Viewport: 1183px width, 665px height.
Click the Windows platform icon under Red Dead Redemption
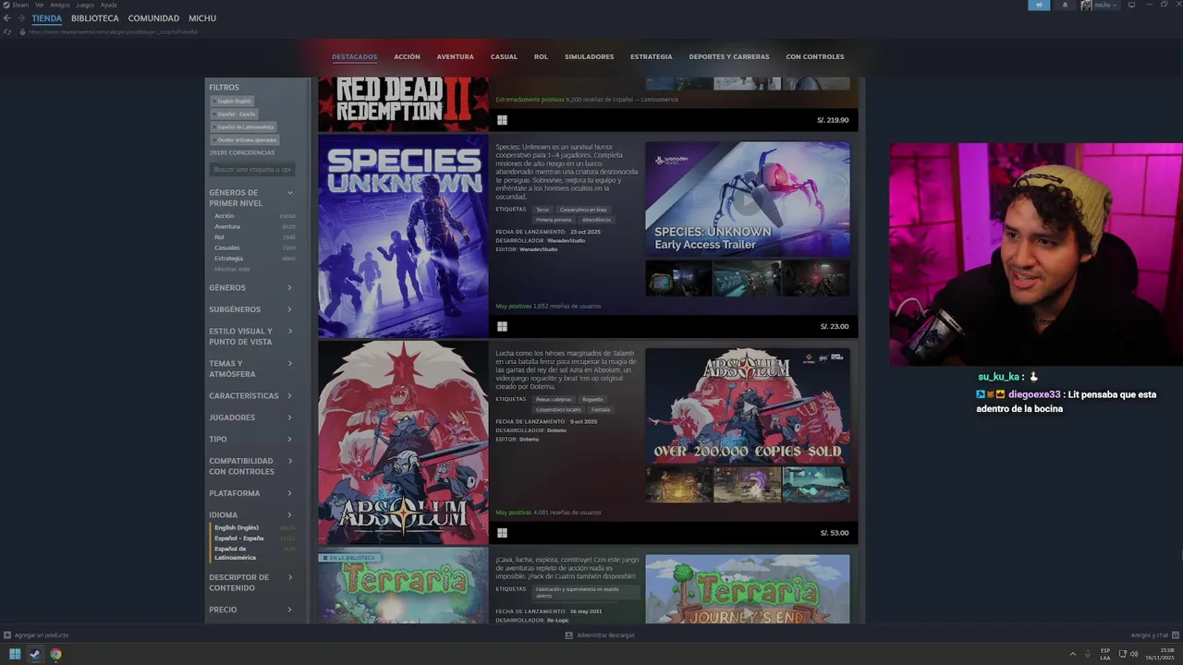(502, 120)
